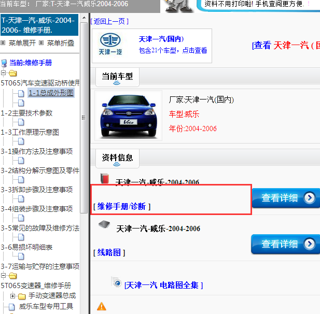The height and width of the screenshot is (314, 320).
Task: Open 3-6易损坏明细表 tree item
Action: point(27,247)
